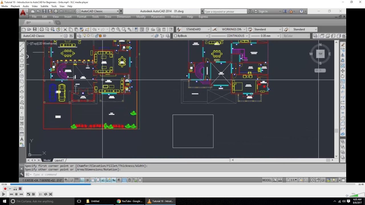The height and width of the screenshot is (205, 365).
Task: Click the Workspace Settings gear icon
Action: pyautogui.click(x=66, y=36)
